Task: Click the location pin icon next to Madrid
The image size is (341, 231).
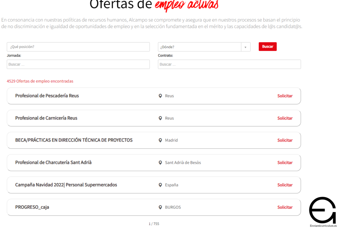Action: click(160, 140)
